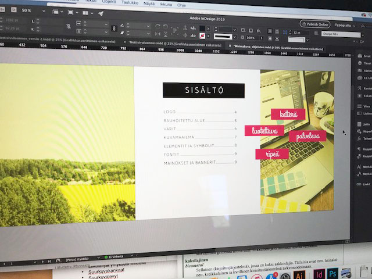372x279 pixels.
Task: Open the preflight 'Ei virheitä' menu arrow
Action: coord(132,256)
